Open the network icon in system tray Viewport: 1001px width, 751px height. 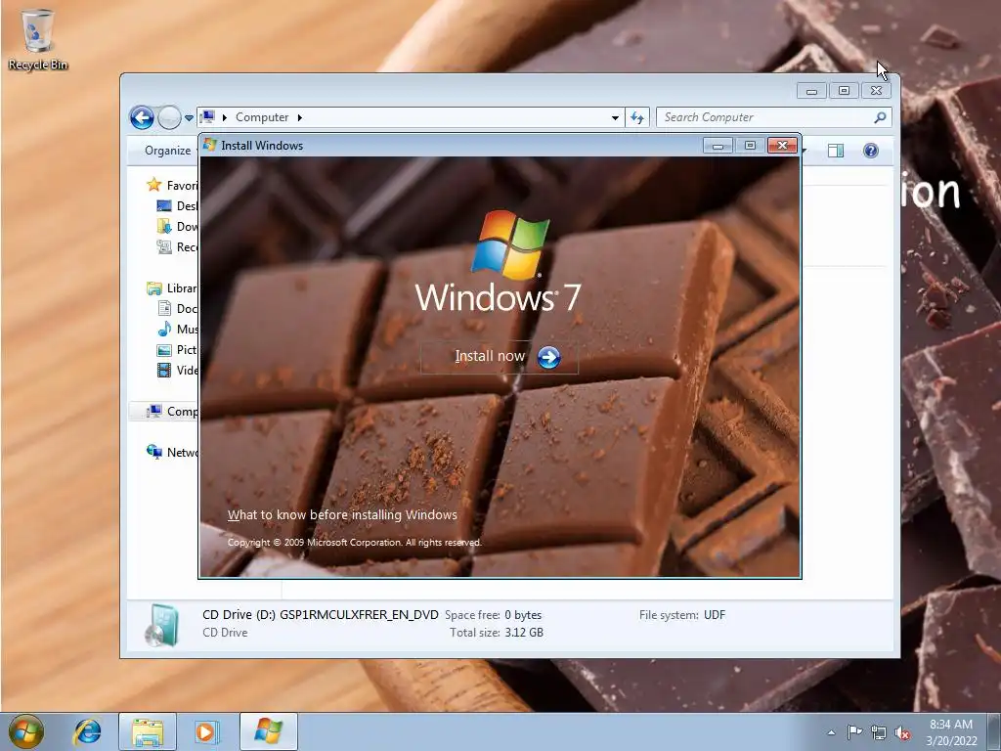(879, 732)
